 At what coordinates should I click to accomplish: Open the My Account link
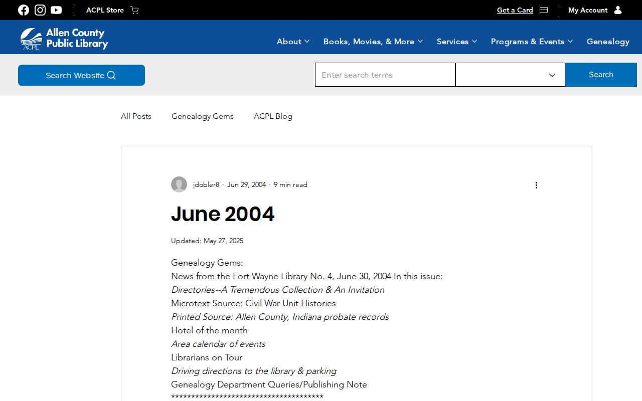[588, 10]
